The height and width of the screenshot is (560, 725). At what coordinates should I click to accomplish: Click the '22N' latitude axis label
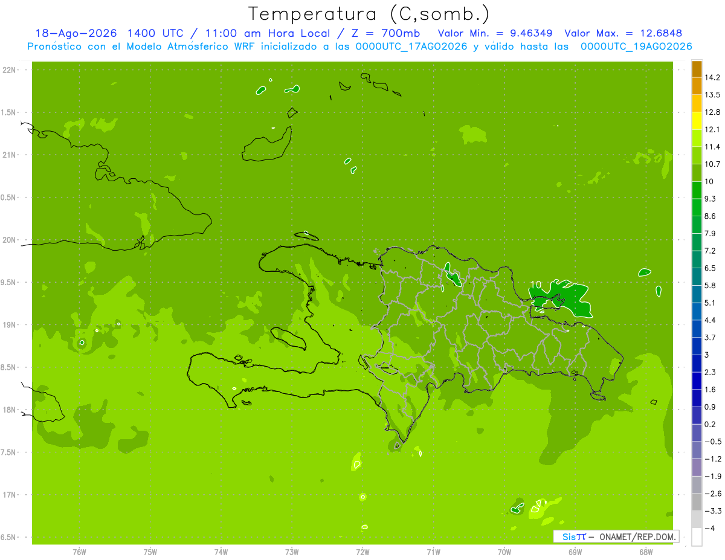(x=10, y=70)
